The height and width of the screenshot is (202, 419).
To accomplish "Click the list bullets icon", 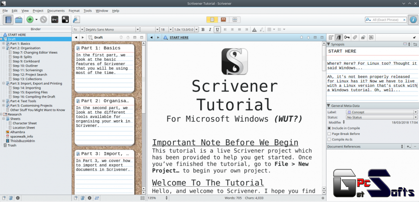I will click(x=279, y=30).
